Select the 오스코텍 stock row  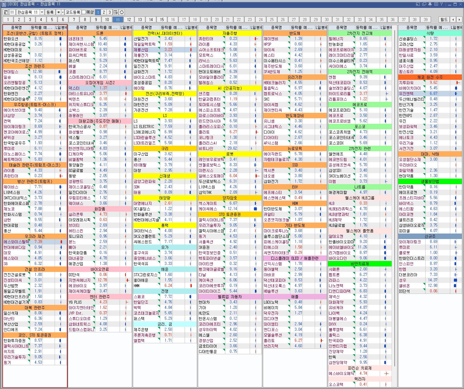tap(360, 384)
